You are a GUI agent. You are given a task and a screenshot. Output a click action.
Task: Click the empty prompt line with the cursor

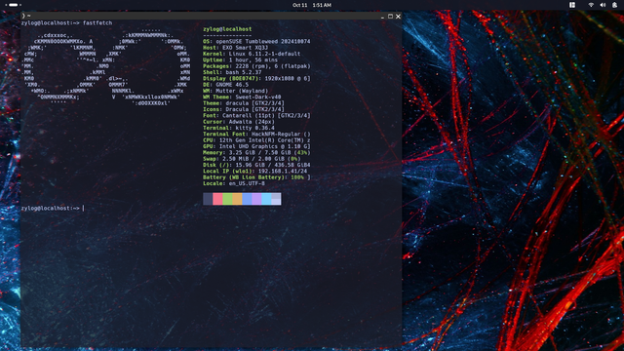point(53,208)
